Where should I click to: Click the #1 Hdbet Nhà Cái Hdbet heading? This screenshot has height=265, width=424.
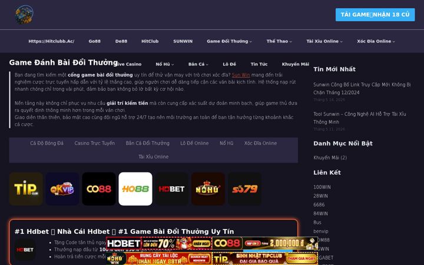pyautogui.click(x=124, y=231)
